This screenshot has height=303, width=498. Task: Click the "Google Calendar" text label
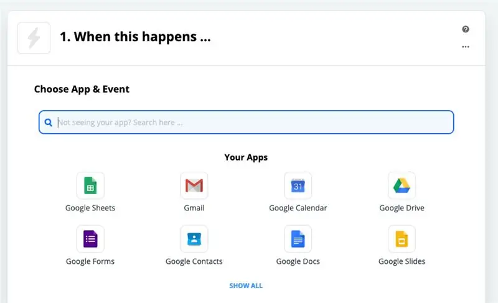tap(298, 208)
